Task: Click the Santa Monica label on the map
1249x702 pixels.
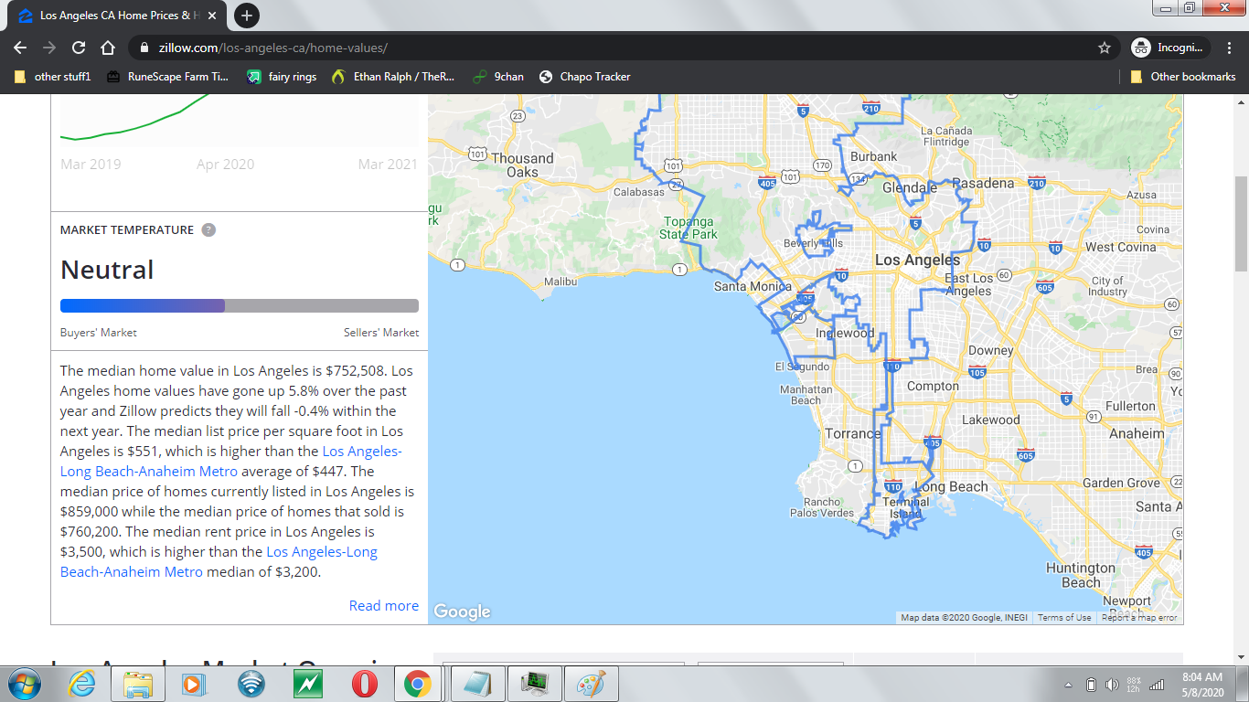Action: 753,286
